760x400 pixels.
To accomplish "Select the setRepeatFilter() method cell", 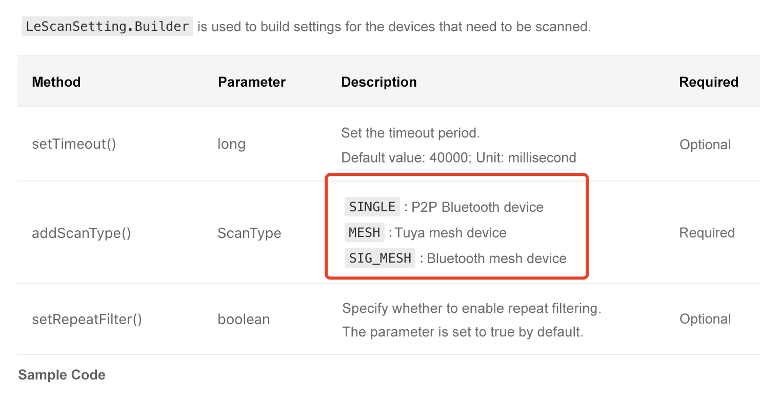I will click(87, 319).
